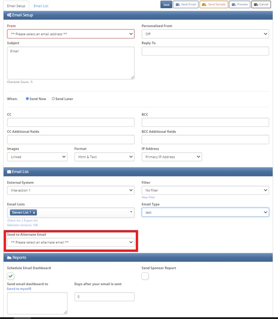The height and width of the screenshot is (319, 278).
Task: Open the Email Type dropdown
Action: point(205,212)
